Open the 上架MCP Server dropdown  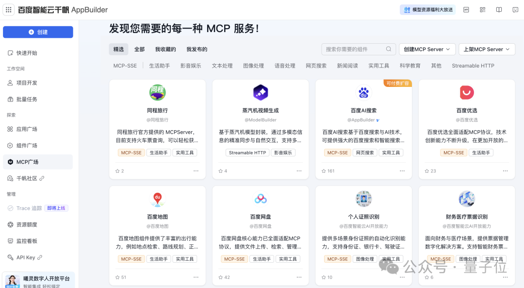(487, 49)
